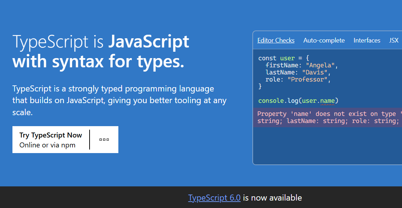Open the Interfaces tab
The image size is (402, 208).
367,40
